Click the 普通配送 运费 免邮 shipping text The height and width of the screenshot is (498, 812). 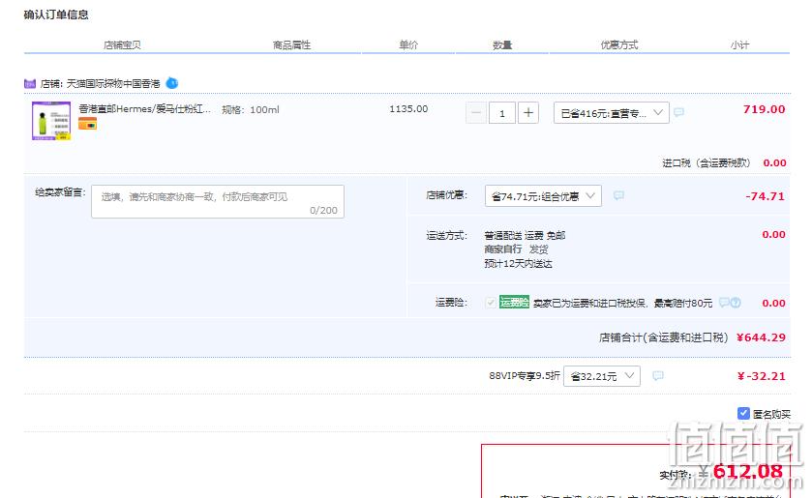[525, 236]
